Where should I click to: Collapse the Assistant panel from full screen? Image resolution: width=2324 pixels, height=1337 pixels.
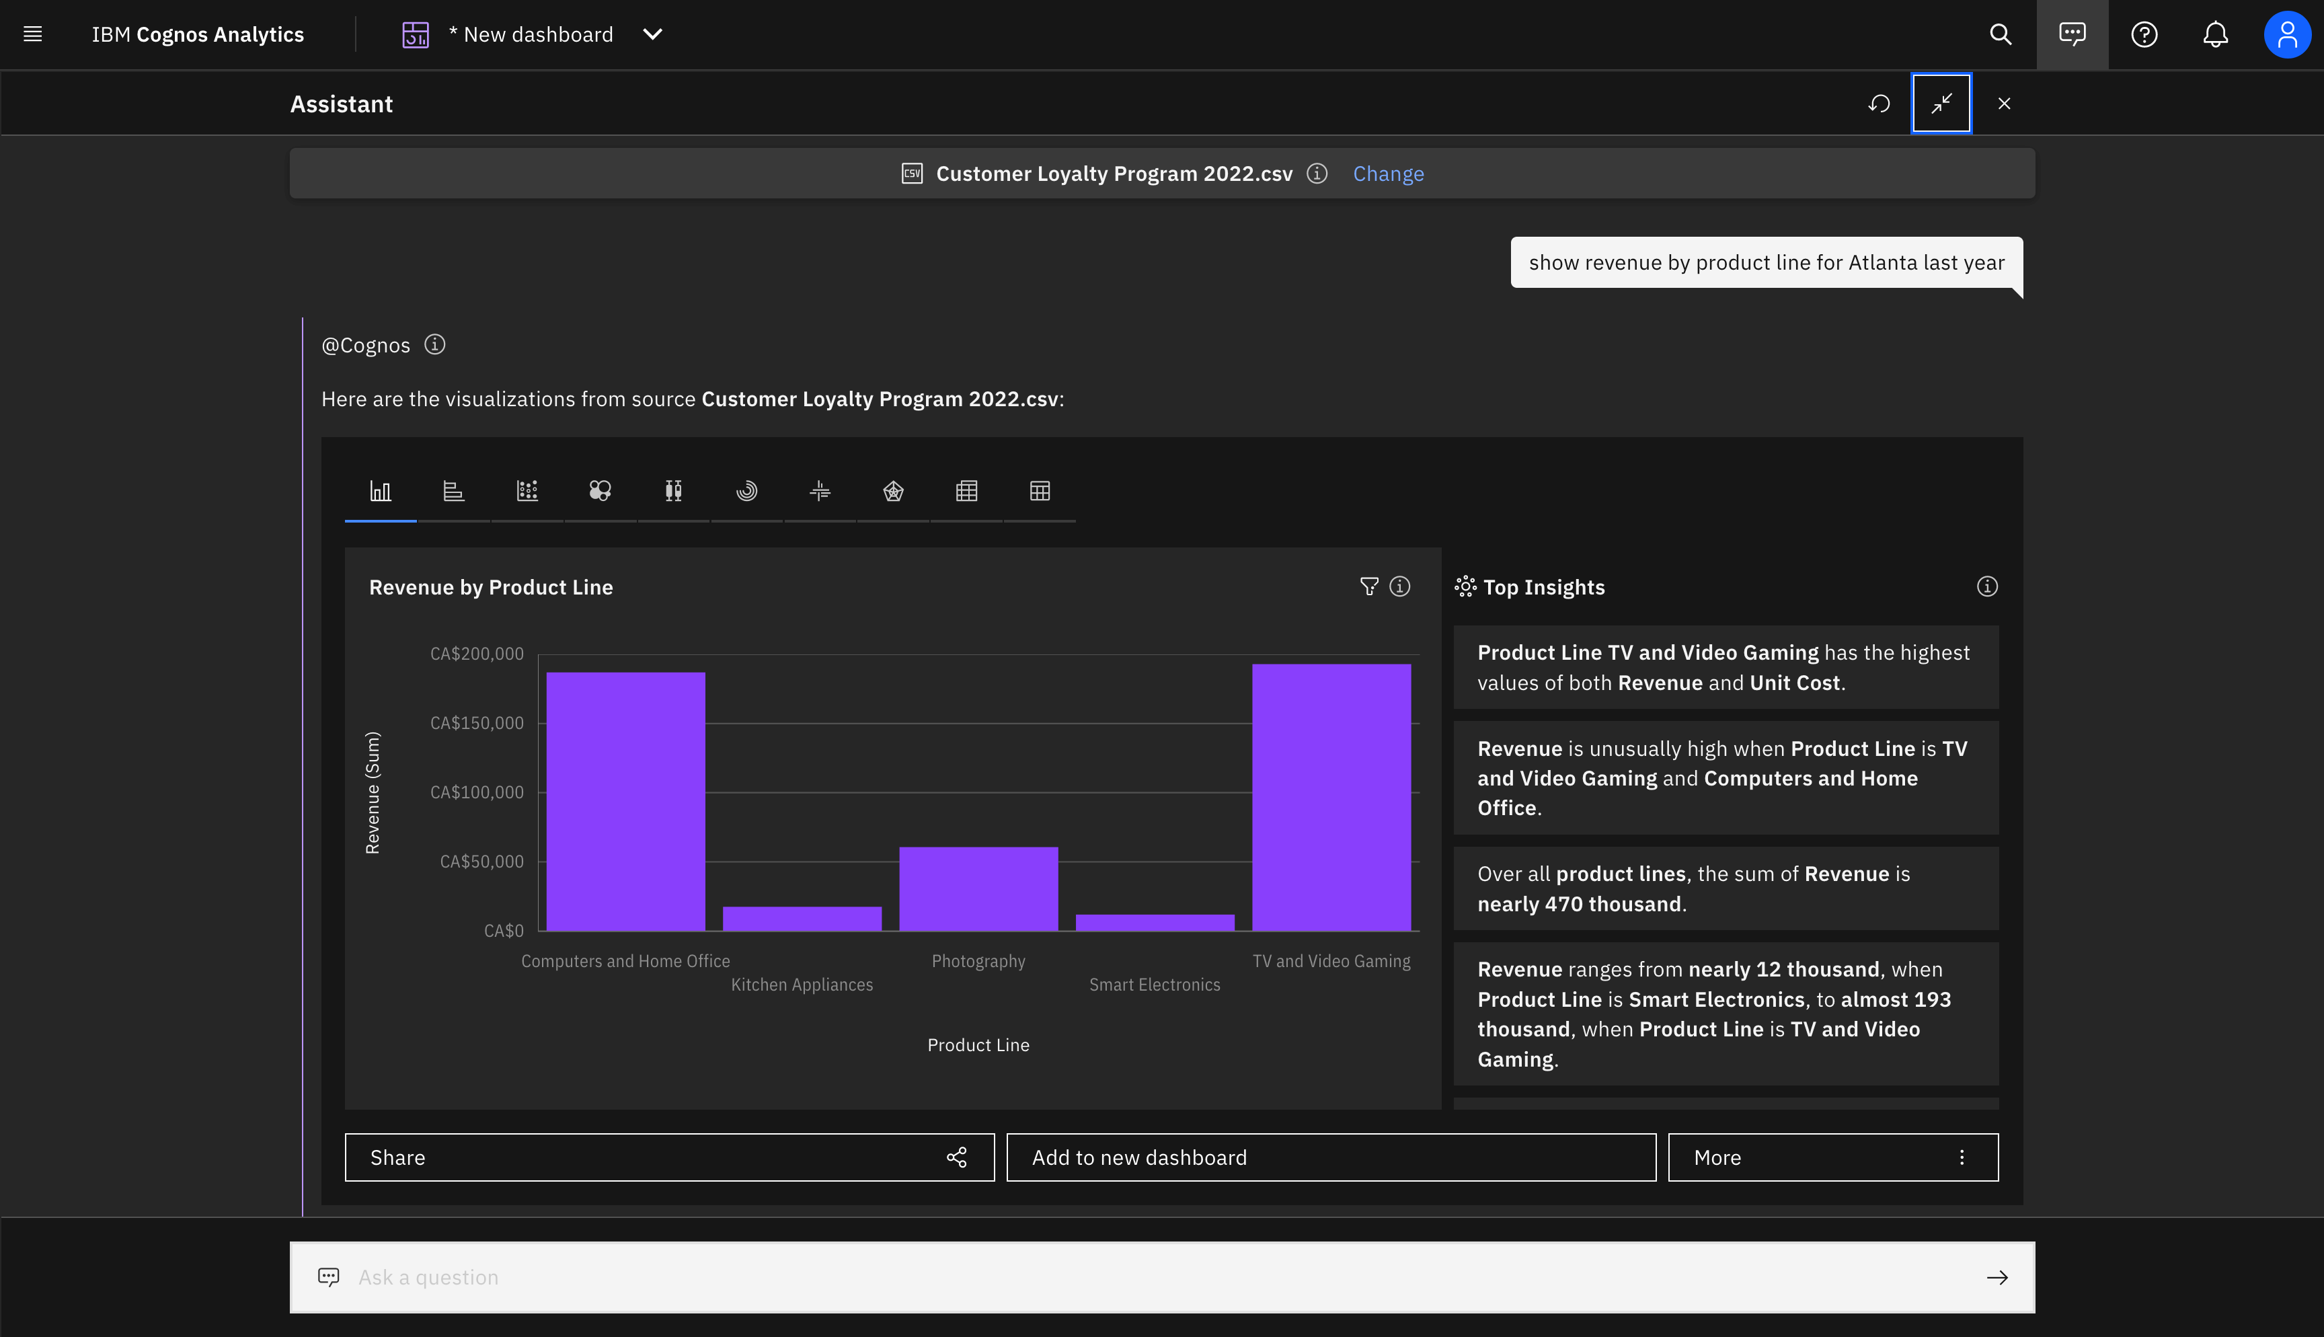[x=1941, y=104]
